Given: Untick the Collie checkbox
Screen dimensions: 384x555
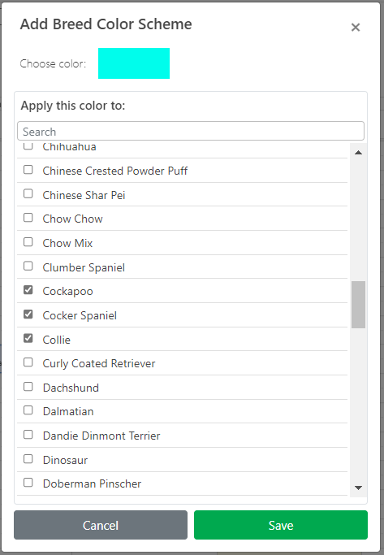Looking at the screenshot, I should pyautogui.click(x=28, y=338).
